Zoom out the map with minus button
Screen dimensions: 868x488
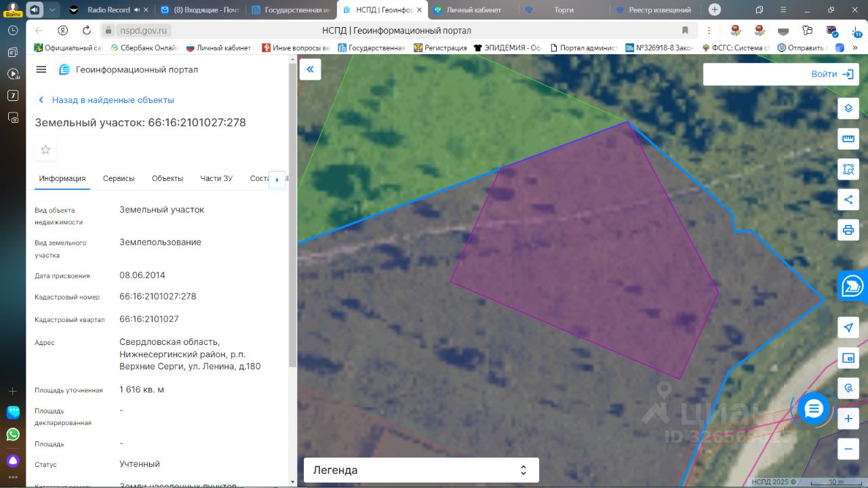click(848, 449)
